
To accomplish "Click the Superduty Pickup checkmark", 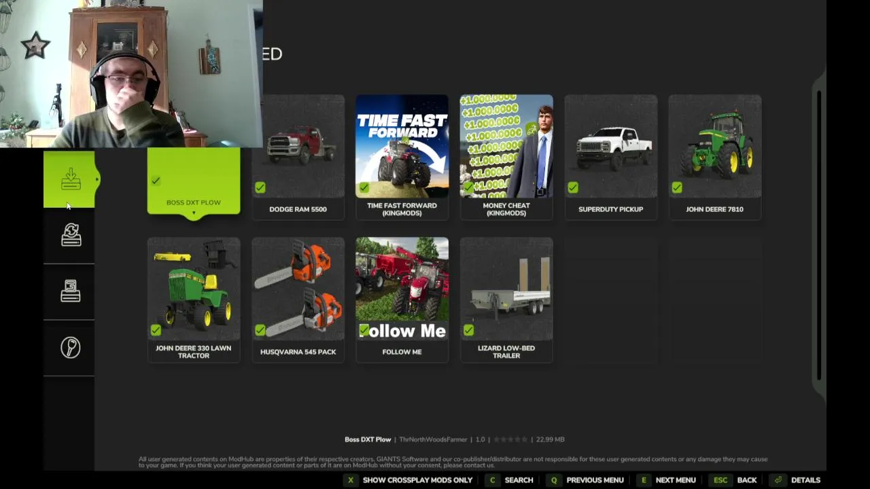I will click(573, 187).
